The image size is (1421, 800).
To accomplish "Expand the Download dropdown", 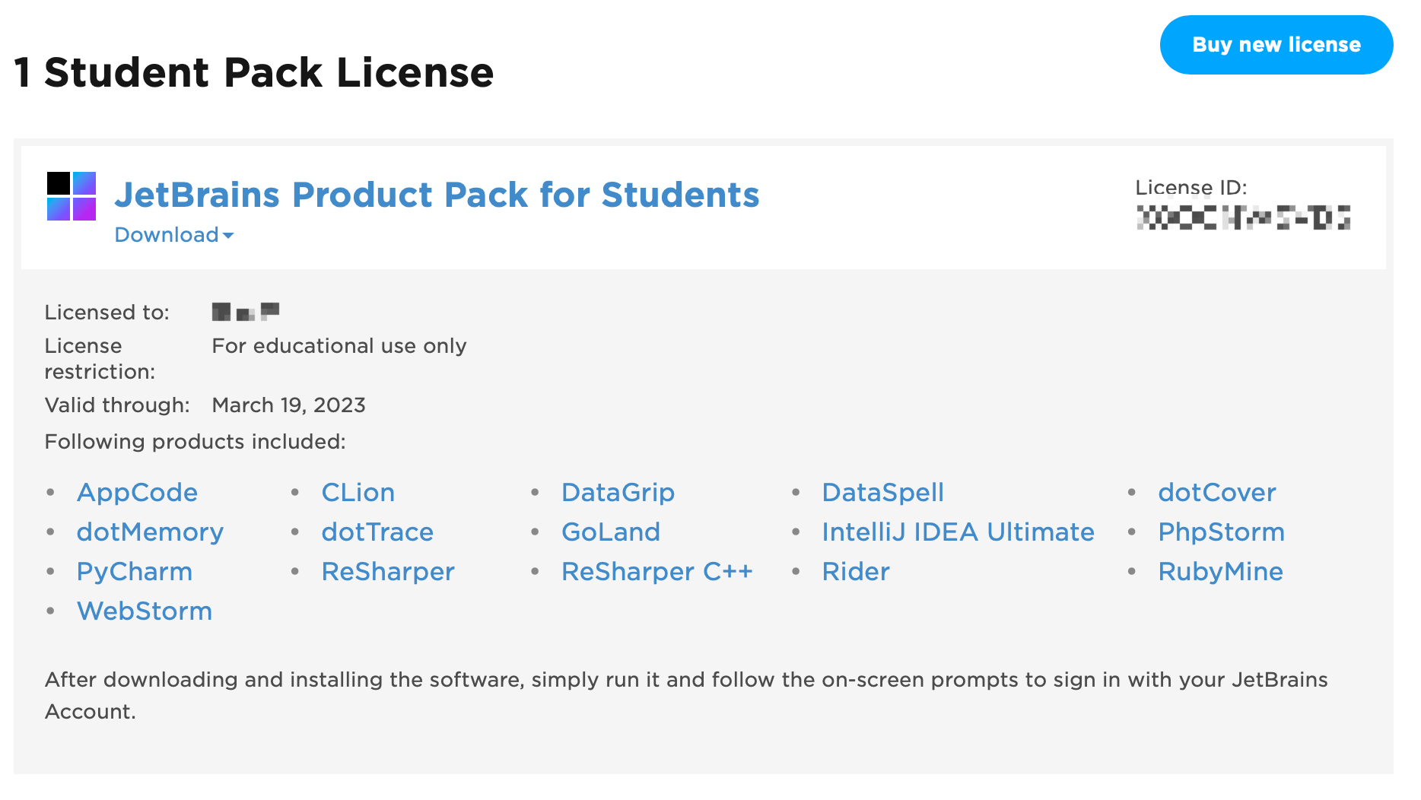I will click(x=174, y=235).
